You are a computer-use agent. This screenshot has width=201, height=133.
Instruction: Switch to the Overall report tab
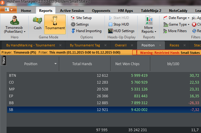121,45
